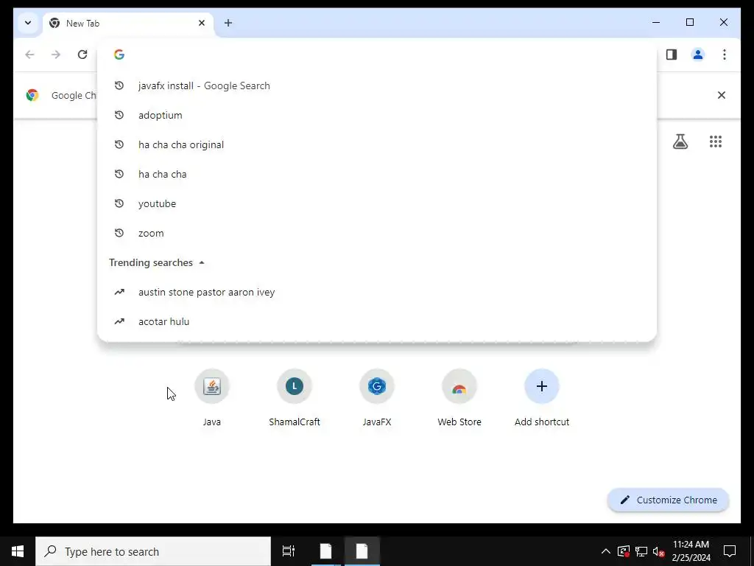The image size is (754, 566).
Task: Open a new tab with plus button
Action: click(x=228, y=23)
